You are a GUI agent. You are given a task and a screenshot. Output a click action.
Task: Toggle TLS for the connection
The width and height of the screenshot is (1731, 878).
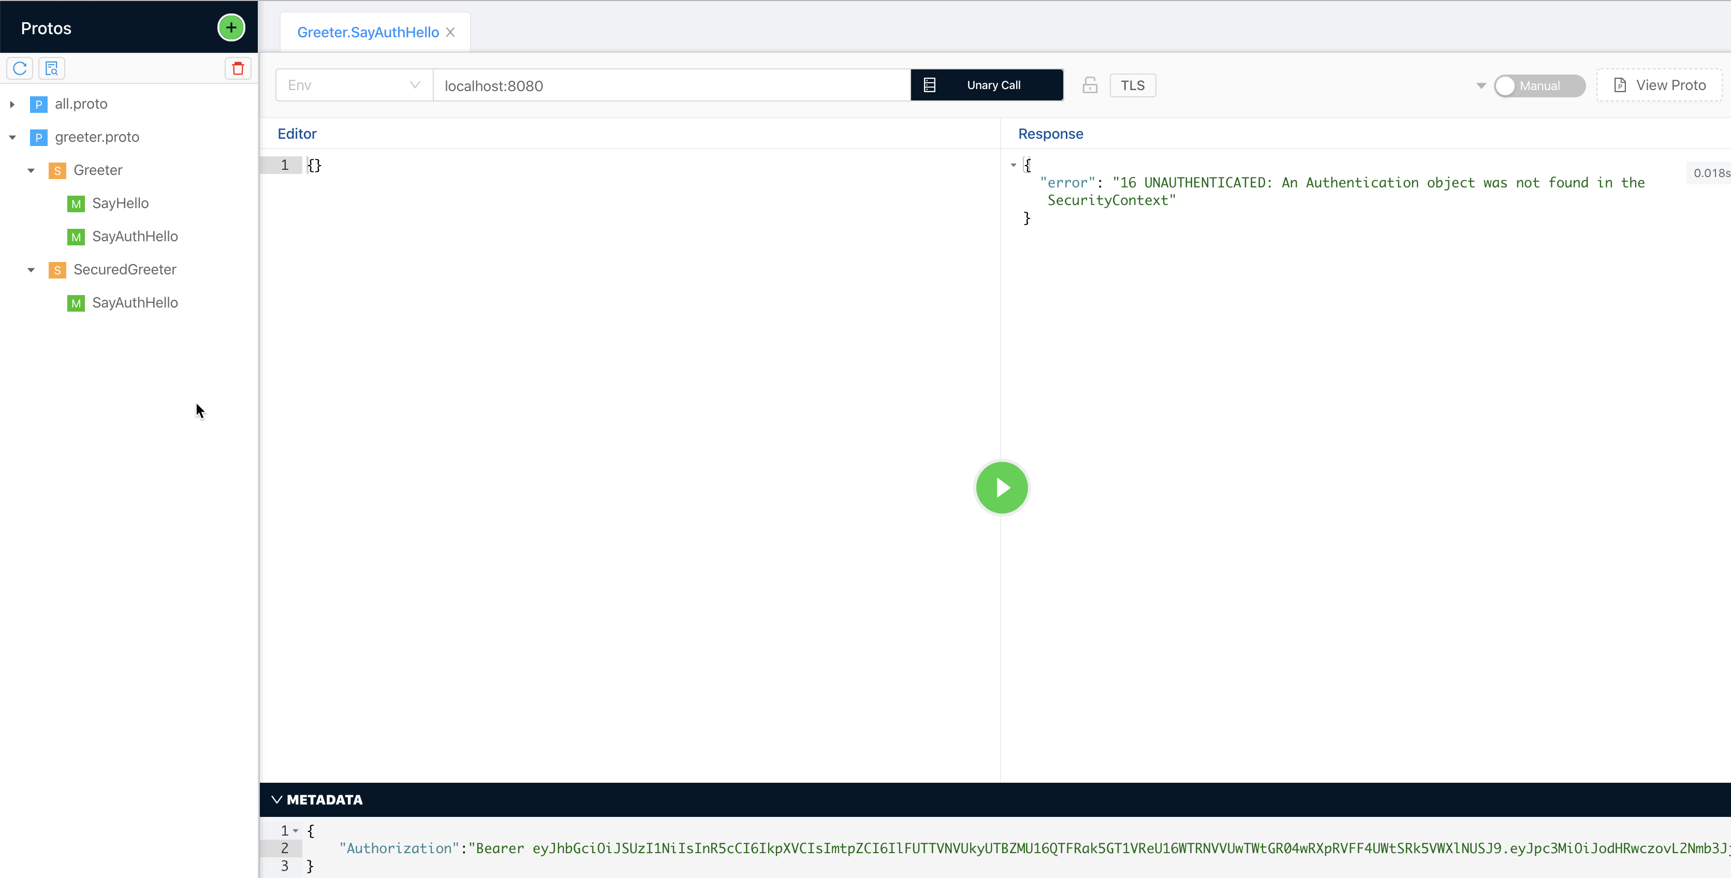[1132, 85]
